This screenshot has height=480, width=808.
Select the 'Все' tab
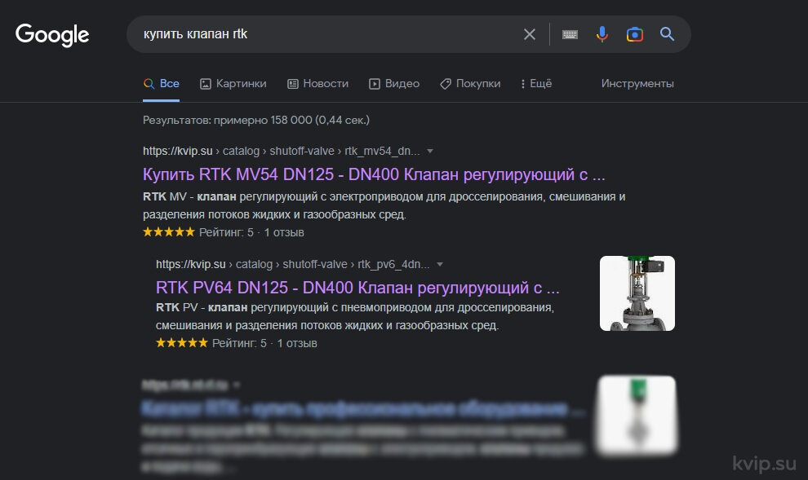pyautogui.click(x=162, y=83)
